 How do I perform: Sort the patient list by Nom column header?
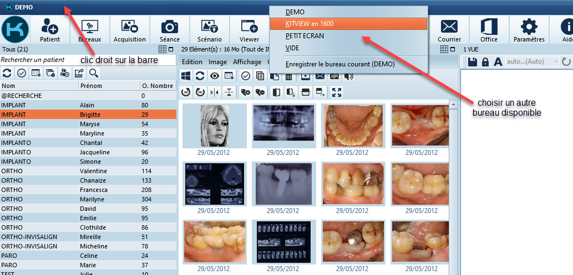(x=39, y=86)
